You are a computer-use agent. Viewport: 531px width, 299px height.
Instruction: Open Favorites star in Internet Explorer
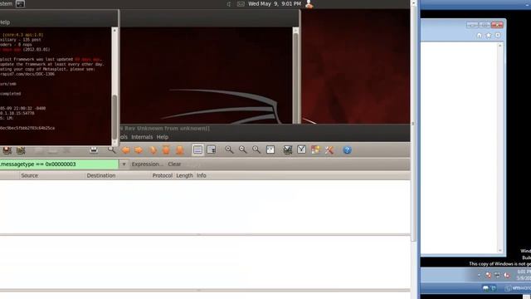coord(489,35)
